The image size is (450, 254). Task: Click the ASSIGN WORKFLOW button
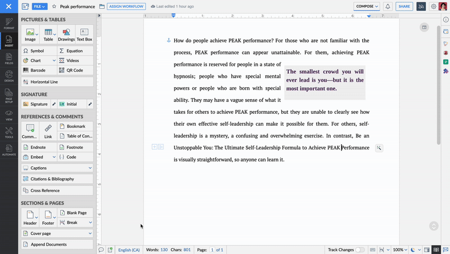click(x=126, y=7)
